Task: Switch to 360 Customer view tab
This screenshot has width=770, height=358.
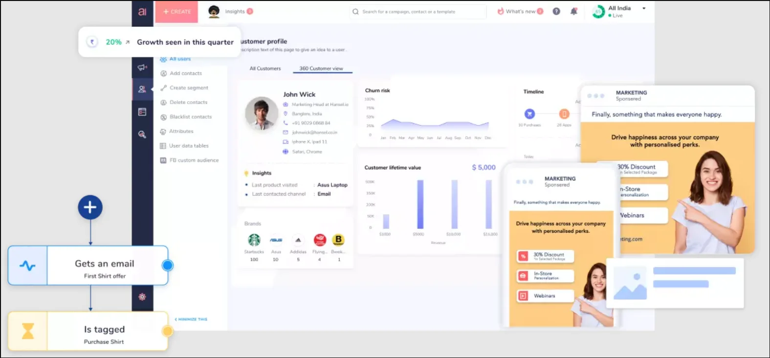Action: [321, 68]
